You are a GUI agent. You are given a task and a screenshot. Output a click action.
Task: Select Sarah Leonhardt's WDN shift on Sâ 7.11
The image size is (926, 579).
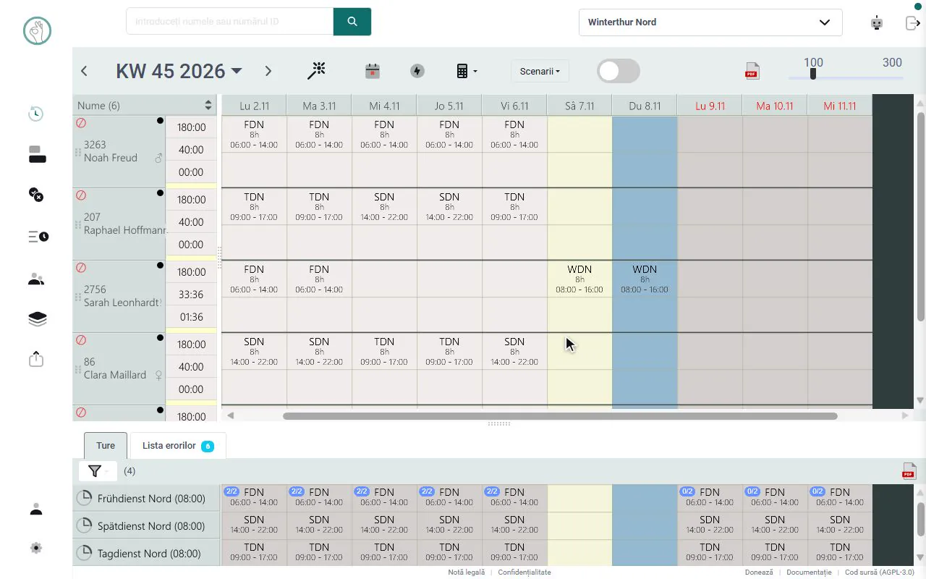tap(579, 279)
